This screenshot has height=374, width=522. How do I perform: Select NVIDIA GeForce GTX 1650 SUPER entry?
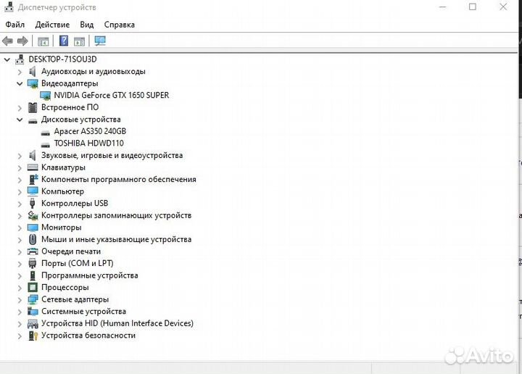click(x=112, y=95)
